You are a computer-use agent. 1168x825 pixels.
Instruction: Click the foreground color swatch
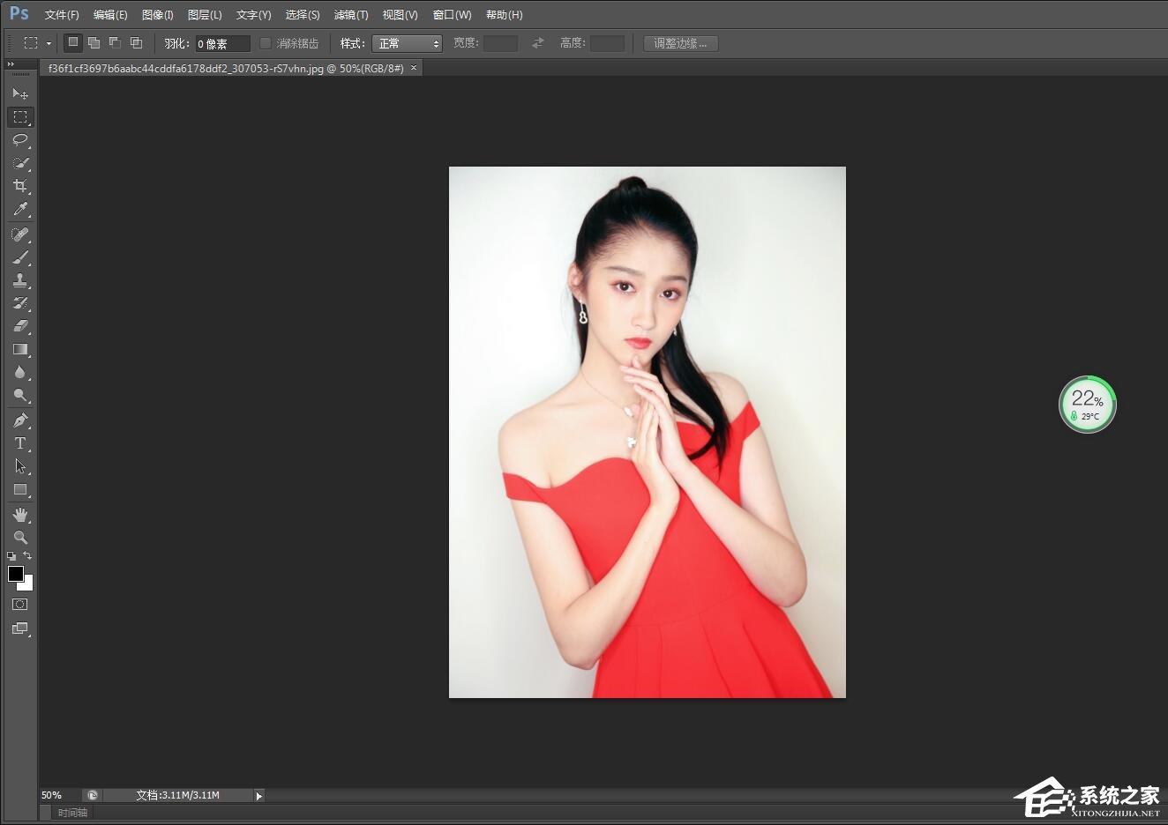pyautogui.click(x=15, y=575)
